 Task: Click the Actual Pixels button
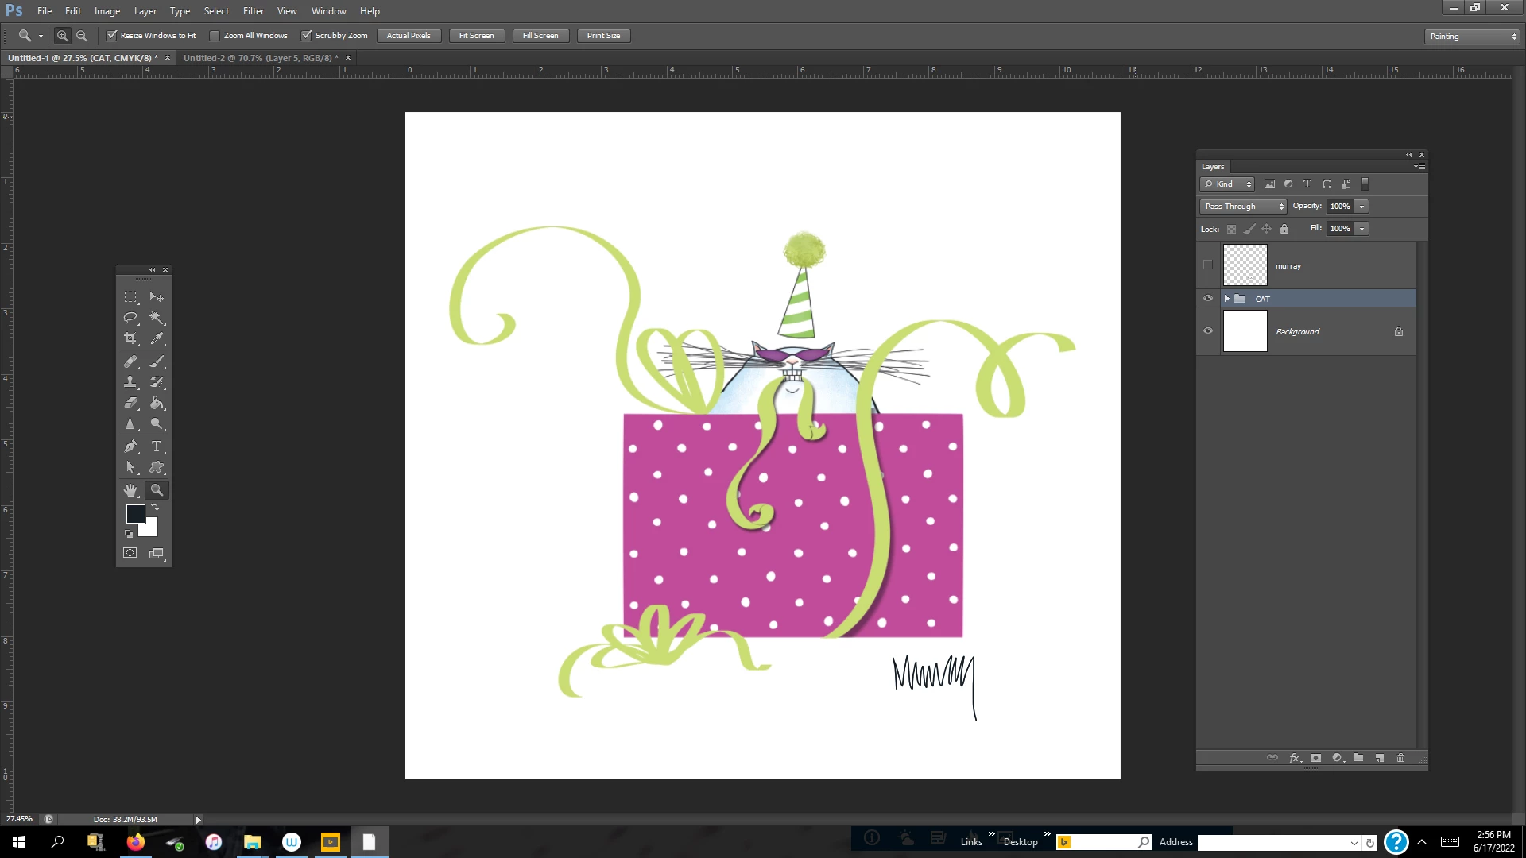click(x=409, y=36)
